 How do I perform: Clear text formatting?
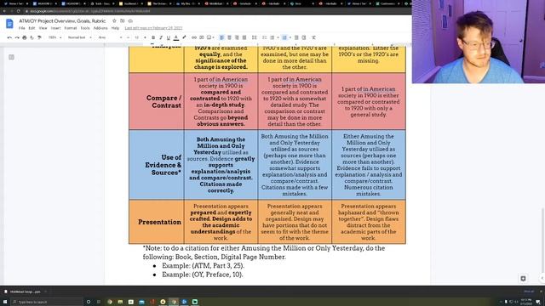(313, 37)
